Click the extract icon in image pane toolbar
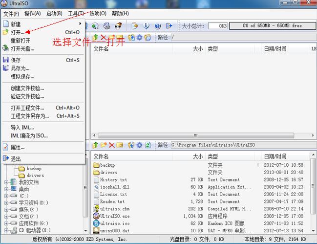This screenshot has width=317, height=244. point(131,38)
